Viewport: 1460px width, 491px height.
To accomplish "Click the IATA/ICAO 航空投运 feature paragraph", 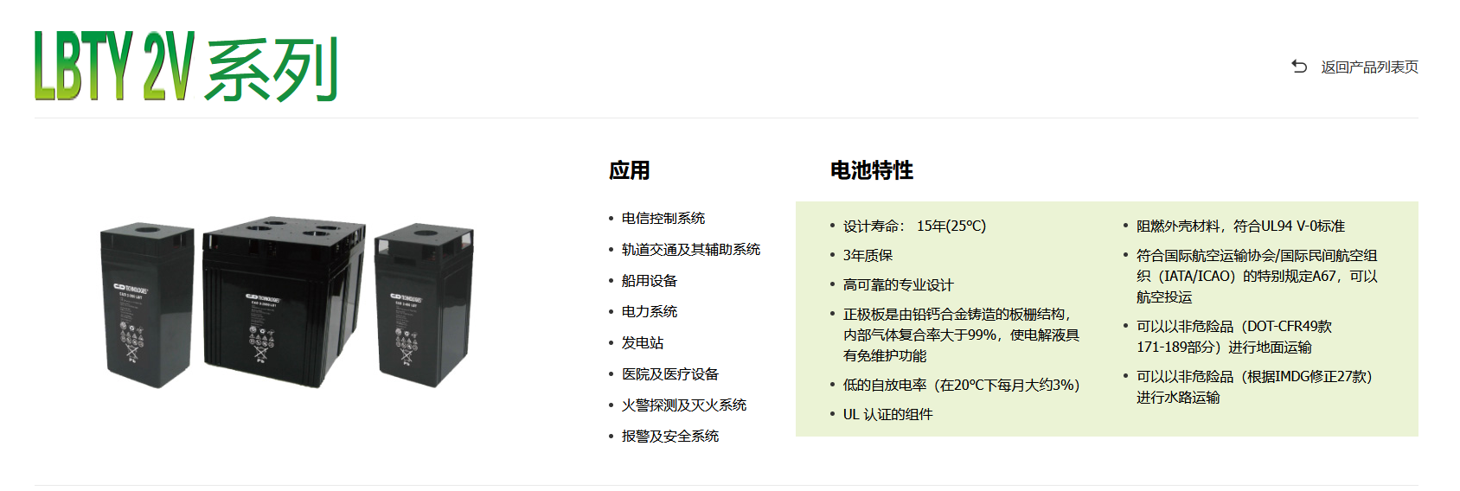I will (1257, 276).
